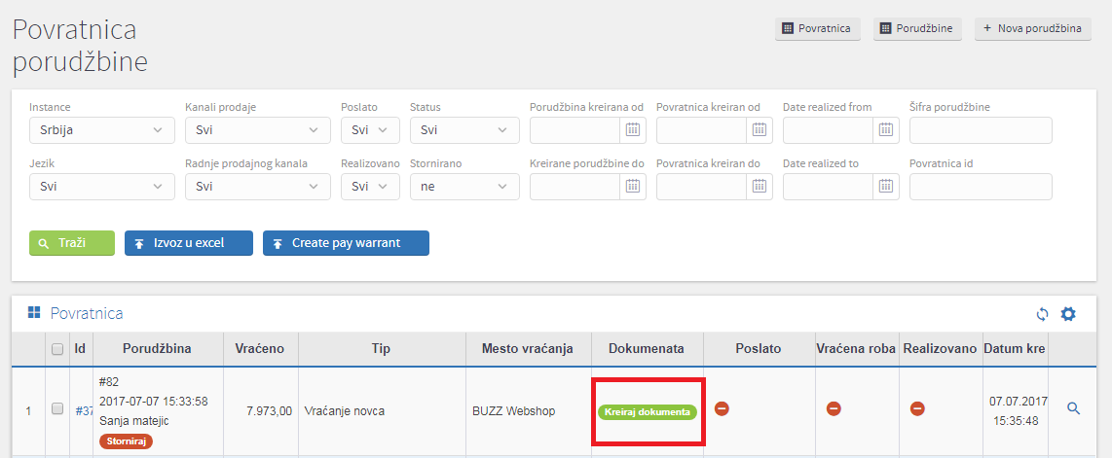Open the Povratnica top button
Image resolution: width=1112 pixels, height=458 pixels.
pyautogui.click(x=818, y=29)
